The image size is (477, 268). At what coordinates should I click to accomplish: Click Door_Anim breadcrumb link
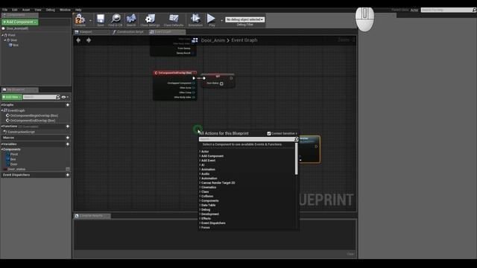(x=213, y=40)
